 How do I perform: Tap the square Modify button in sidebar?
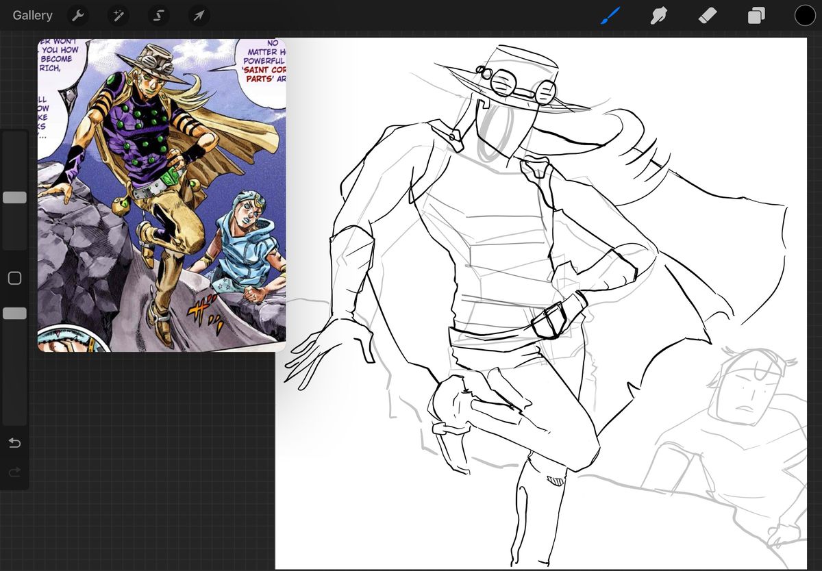point(14,278)
